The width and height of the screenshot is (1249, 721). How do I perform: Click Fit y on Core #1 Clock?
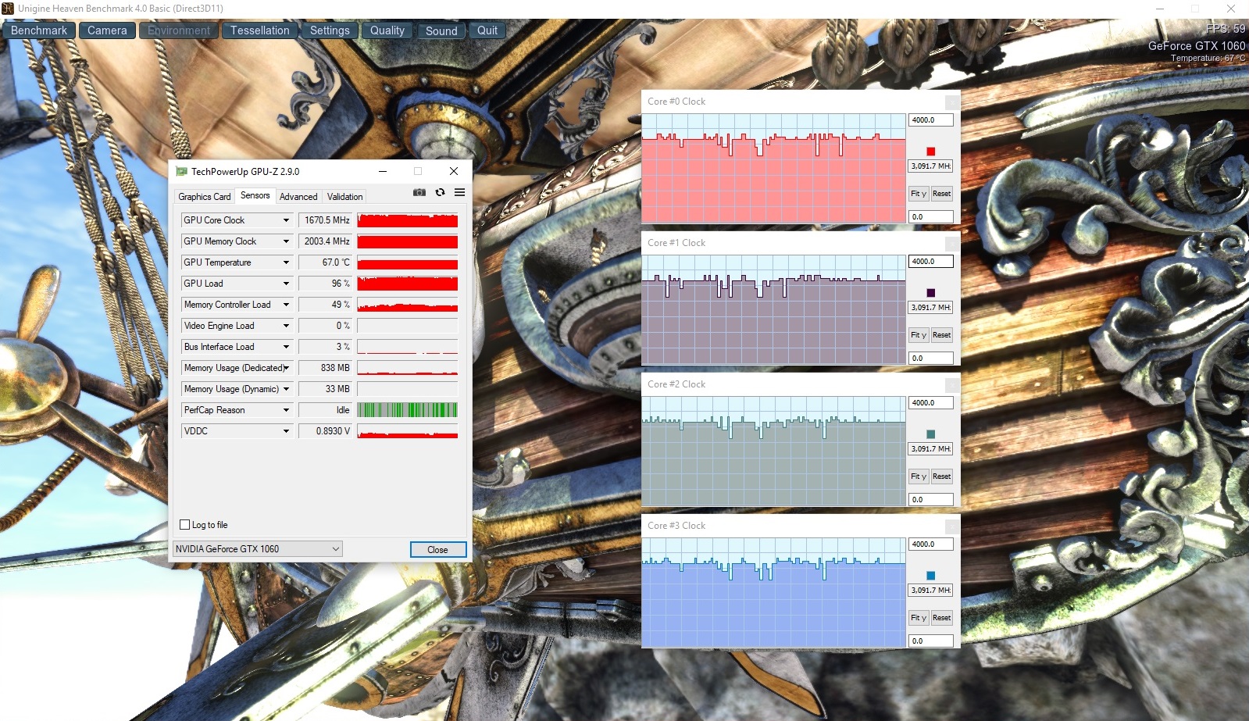coord(919,335)
